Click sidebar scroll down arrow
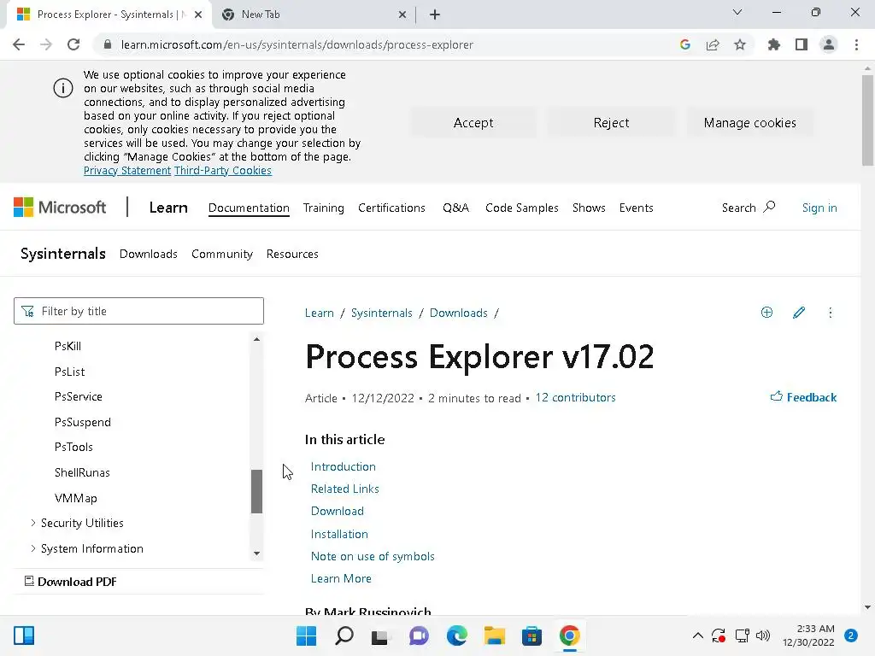The image size is (875, 656). point(256,553)
